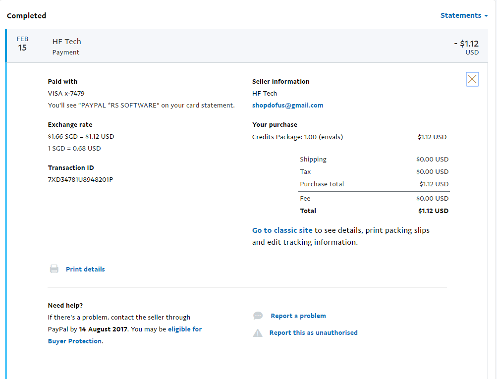The image size is (497, 379).
Task: Click the Completed section heading
Action: tap(26, 16)
